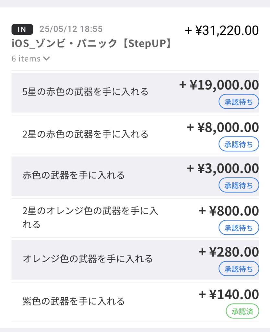The height and width of the screenshot is (332, 270).
Task: Click 承認待ち badge under +¥280.00
Action: (239, 269)
